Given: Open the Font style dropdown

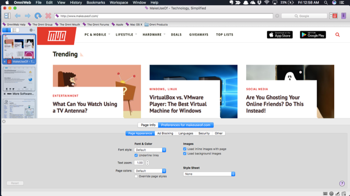Looking at the screenshot, I should pyautogui.click(x=150, y=150).
